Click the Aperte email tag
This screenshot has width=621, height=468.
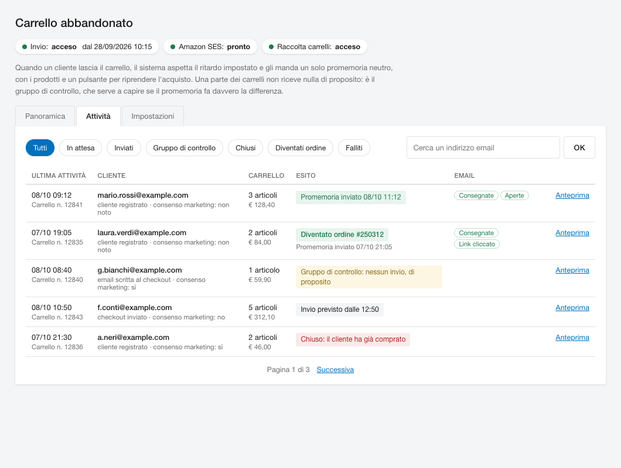(x=514, y=195)
